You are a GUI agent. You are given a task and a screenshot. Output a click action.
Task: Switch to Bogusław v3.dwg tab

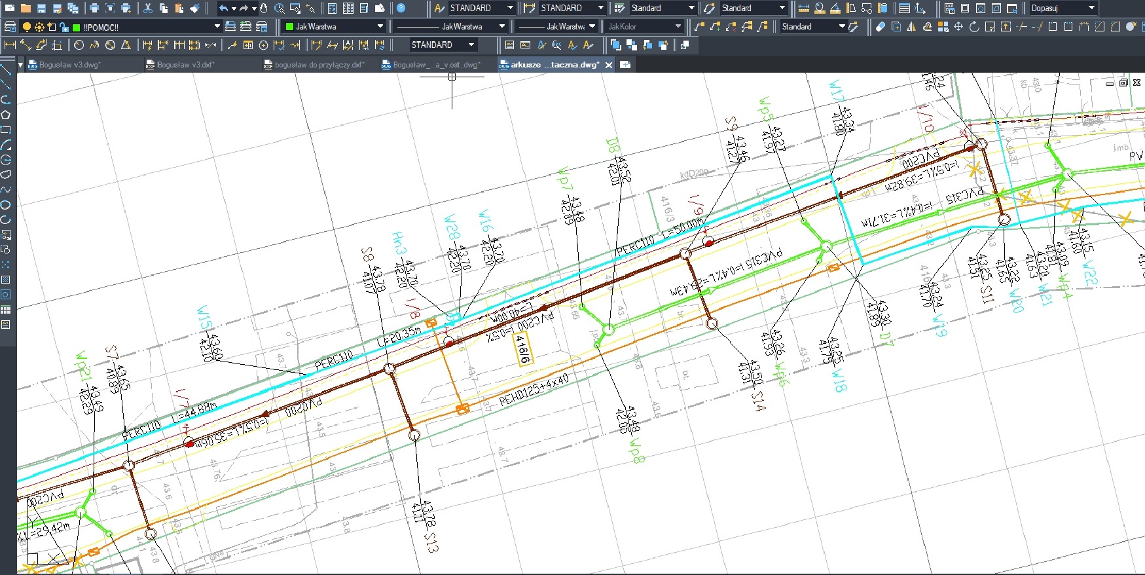69,65
